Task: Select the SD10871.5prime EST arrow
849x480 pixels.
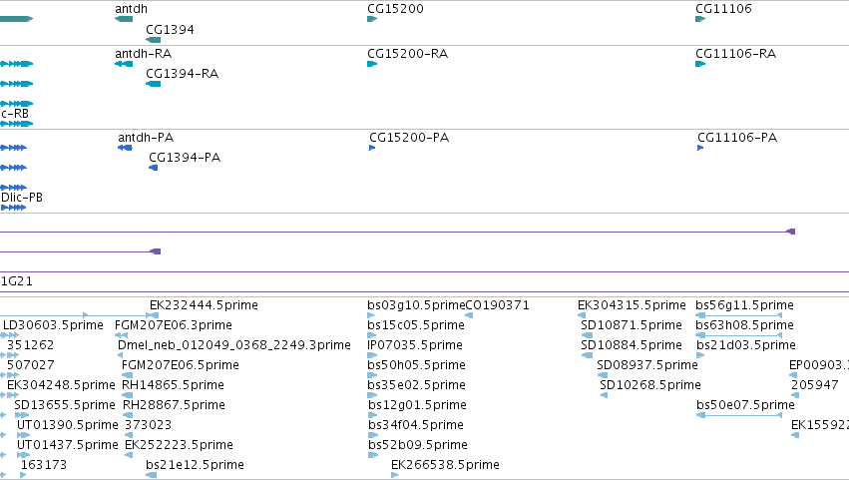Action: pyautogui.click(x=587, y=335)
